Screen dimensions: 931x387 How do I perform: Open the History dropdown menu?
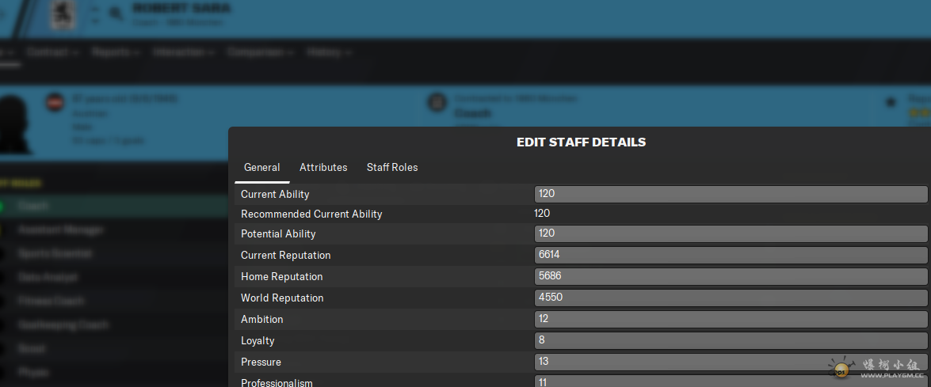(329, 52)
